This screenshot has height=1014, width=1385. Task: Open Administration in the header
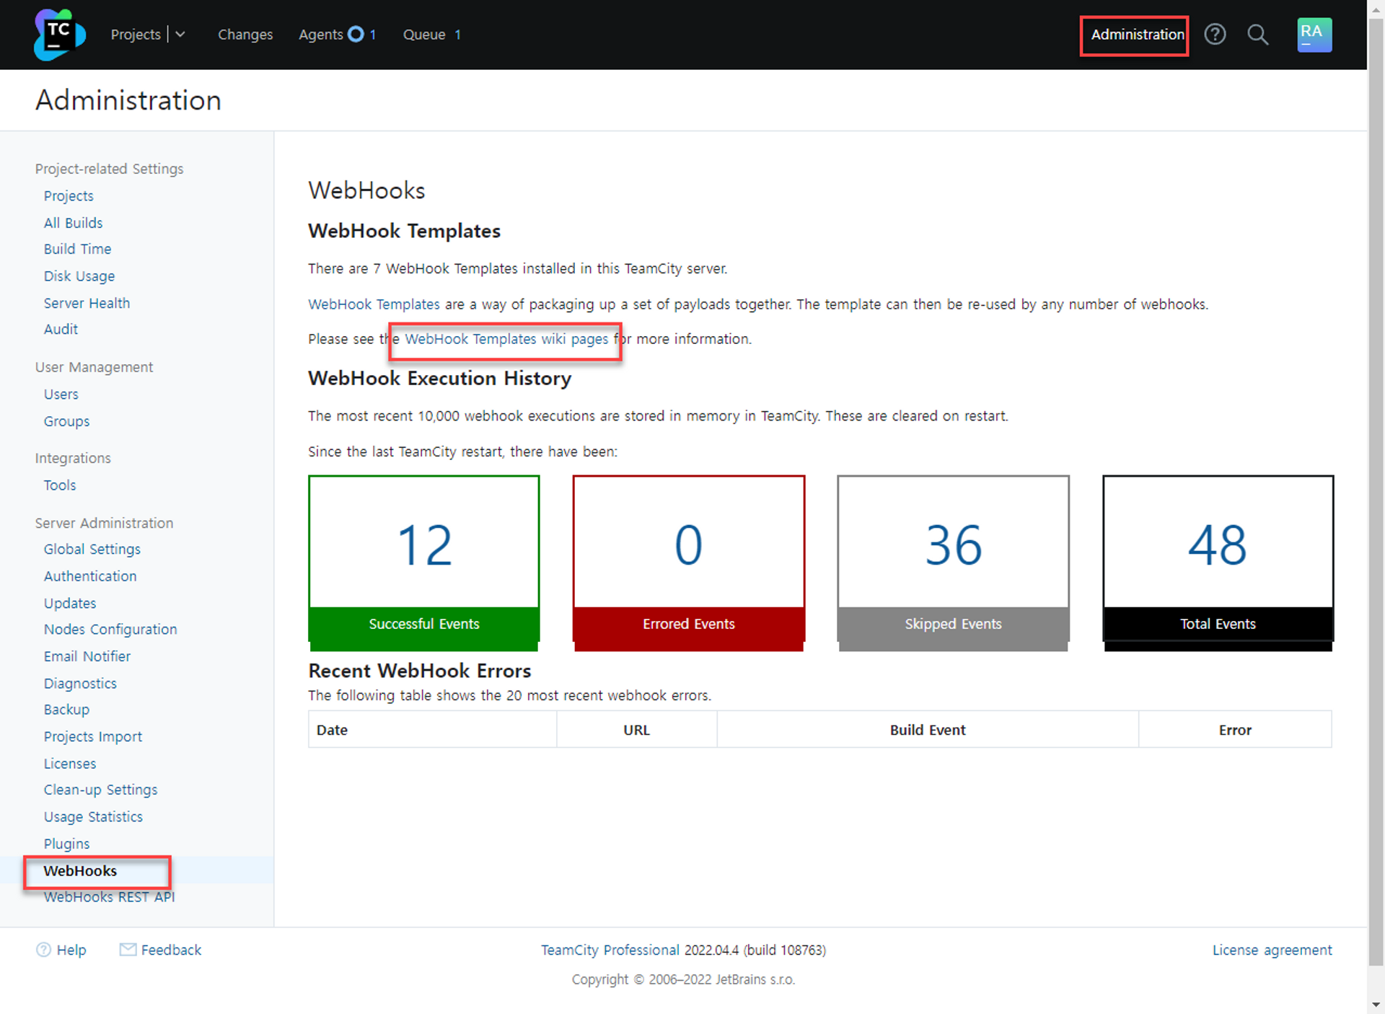(x=1137, y=35)
